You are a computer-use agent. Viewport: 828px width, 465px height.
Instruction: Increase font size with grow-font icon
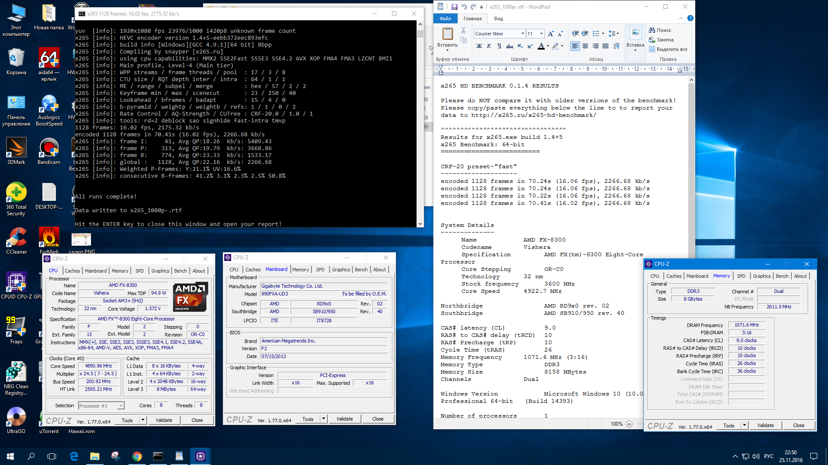(551, 34)
